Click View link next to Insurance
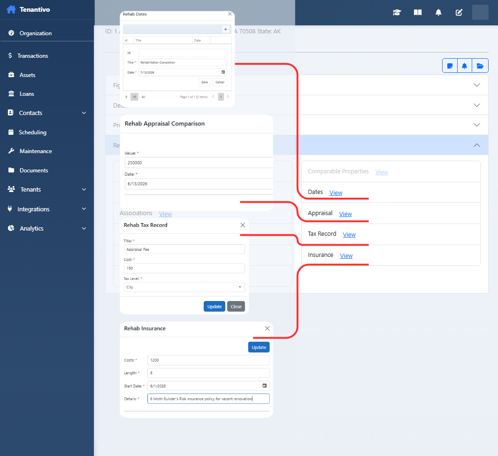This screenshot has height=456, width=498. 346,256
